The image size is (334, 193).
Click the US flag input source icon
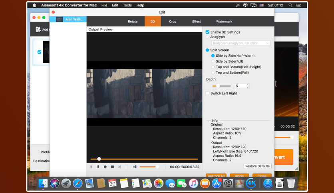pyautogui.click(x=262, y=5)
